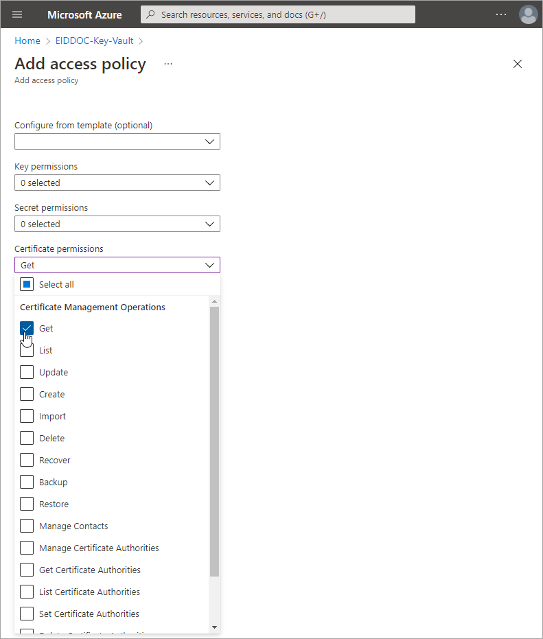Open the hamburger portal menu
This screenshot has height=639, width=543.
click(18, 14)
